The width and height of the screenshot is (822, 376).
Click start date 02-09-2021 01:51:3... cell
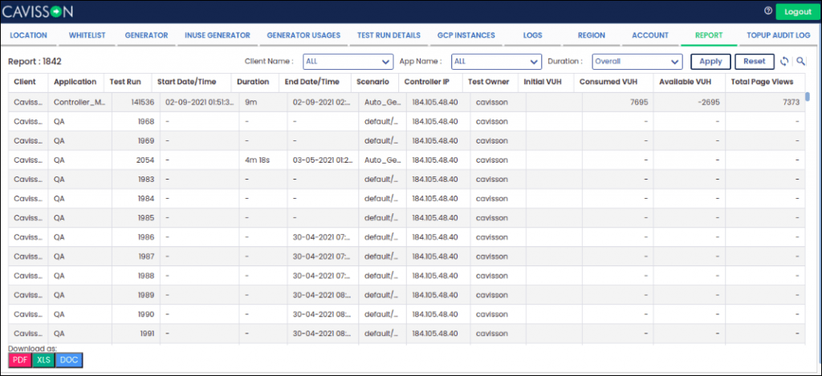(x=200, y=102)
